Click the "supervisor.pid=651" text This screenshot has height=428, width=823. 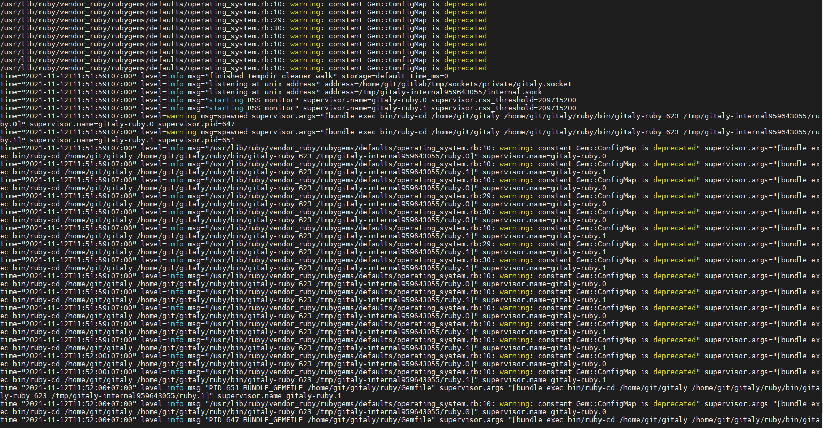[196, 140]
